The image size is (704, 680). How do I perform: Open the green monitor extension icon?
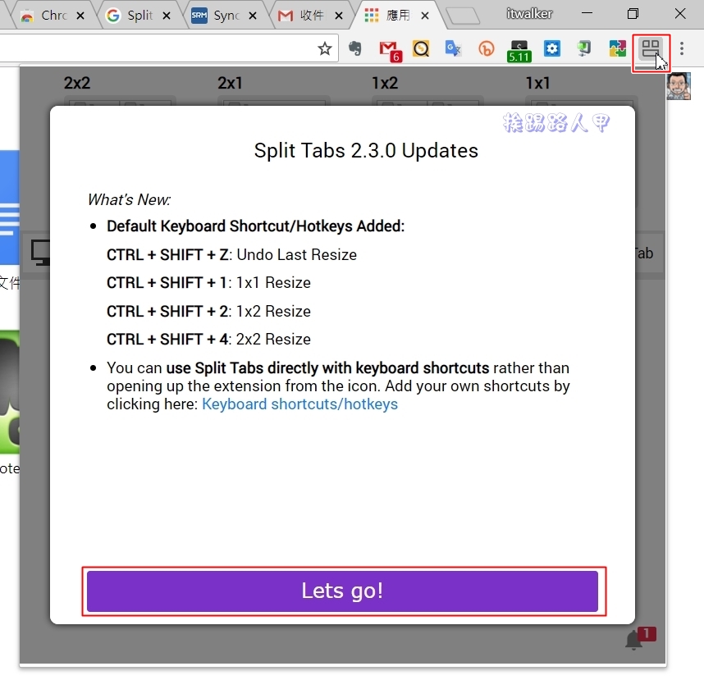point(584,48)
